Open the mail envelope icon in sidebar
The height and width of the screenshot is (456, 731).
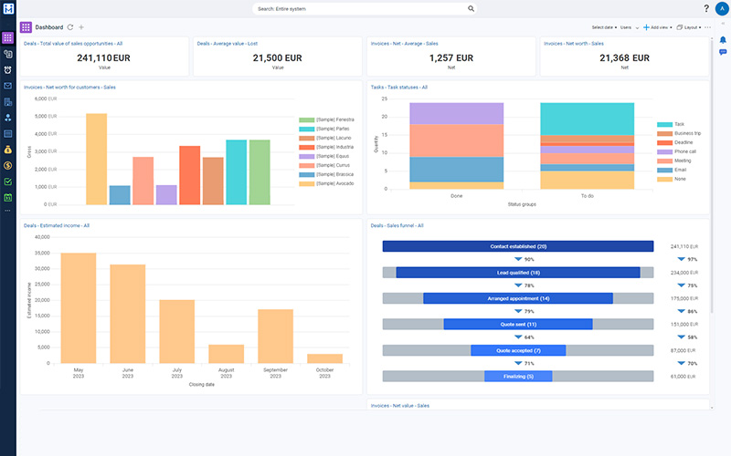8,86
